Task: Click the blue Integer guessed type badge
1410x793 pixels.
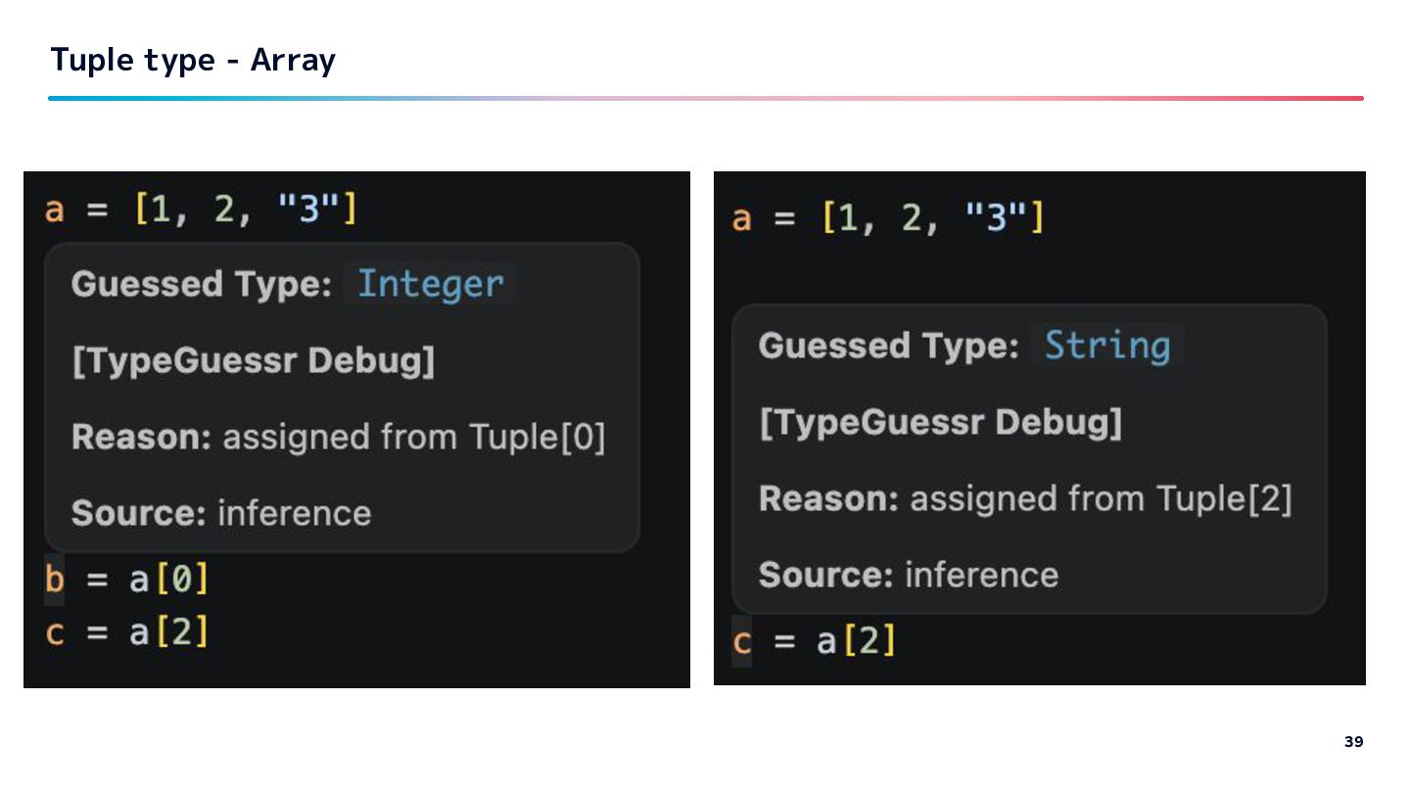Action: [430, 284]
